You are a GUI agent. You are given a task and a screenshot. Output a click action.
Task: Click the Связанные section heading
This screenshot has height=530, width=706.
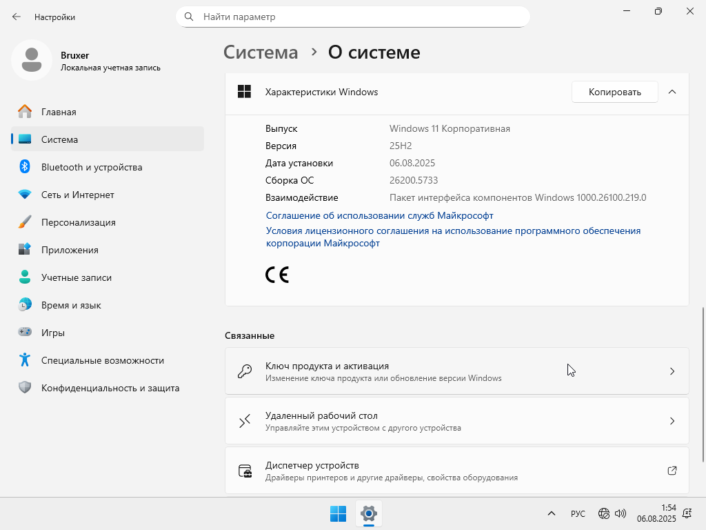[x=250, y=336]
